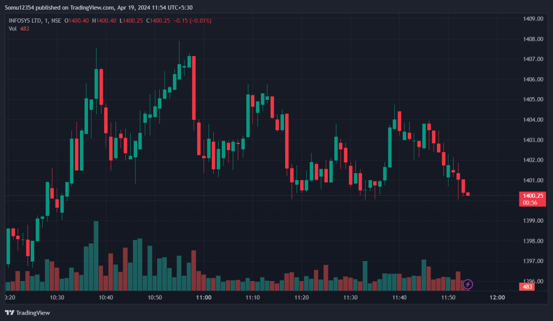Click the 11:20 time axis label

coord(301,298)
